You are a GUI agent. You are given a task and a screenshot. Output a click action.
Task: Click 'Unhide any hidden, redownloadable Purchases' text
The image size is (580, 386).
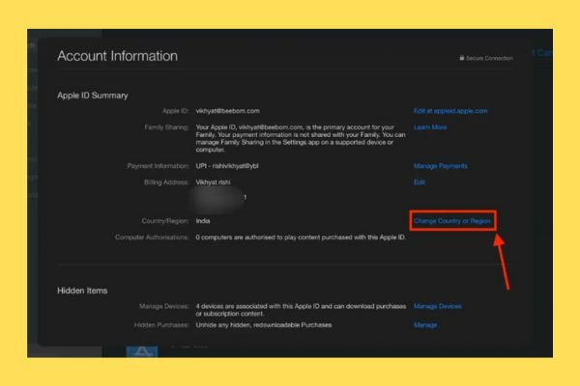(x=263, y=325)
